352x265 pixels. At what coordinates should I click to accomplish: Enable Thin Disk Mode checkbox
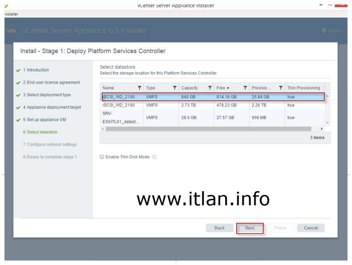coord(102,157)
